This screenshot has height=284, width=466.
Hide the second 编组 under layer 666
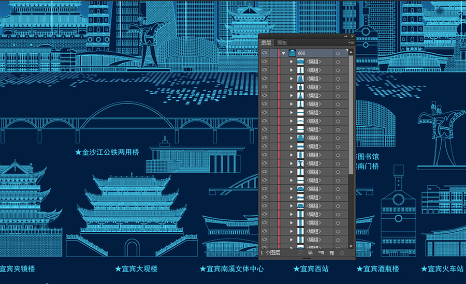tap(264, 70)
